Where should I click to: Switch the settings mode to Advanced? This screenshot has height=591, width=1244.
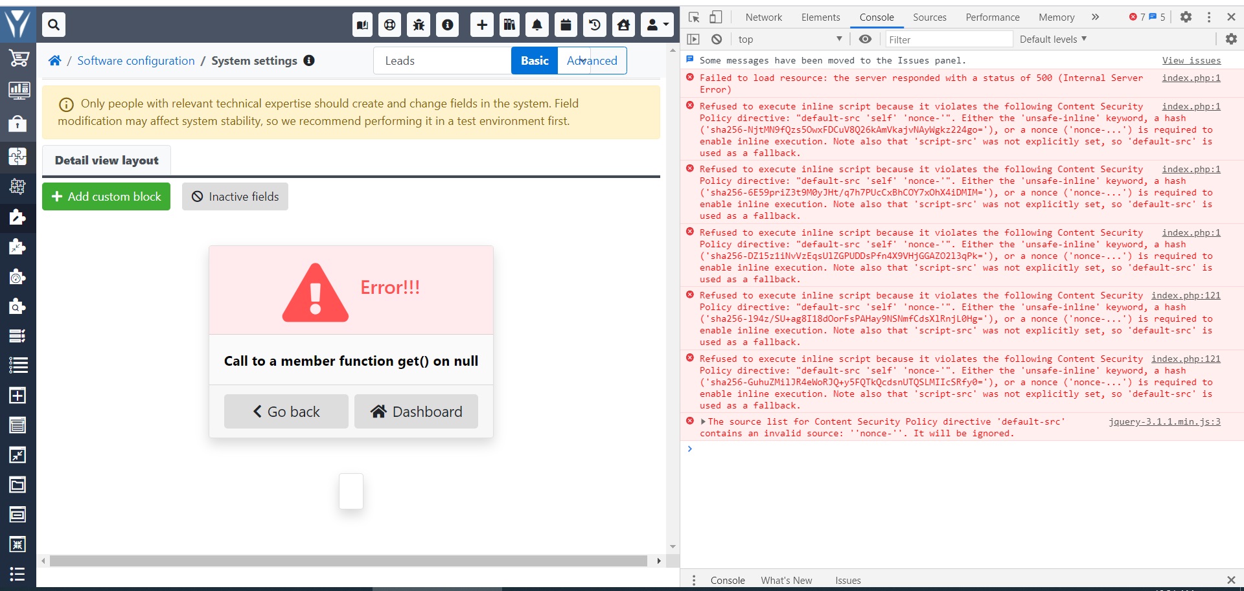pos(592,60)
